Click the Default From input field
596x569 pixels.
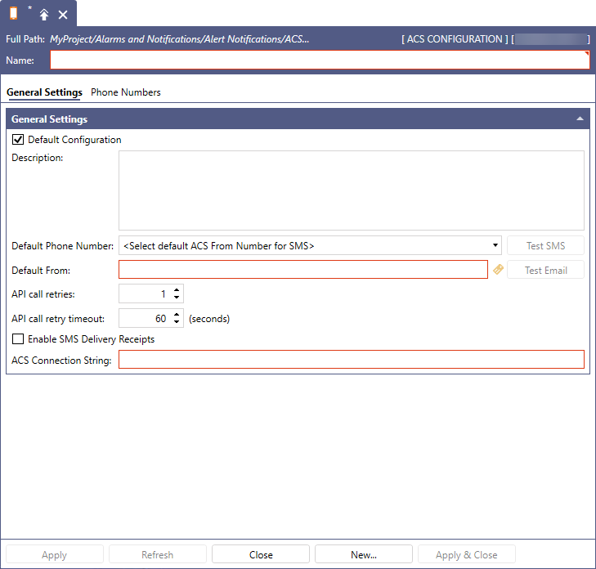[x=302, y=270]
